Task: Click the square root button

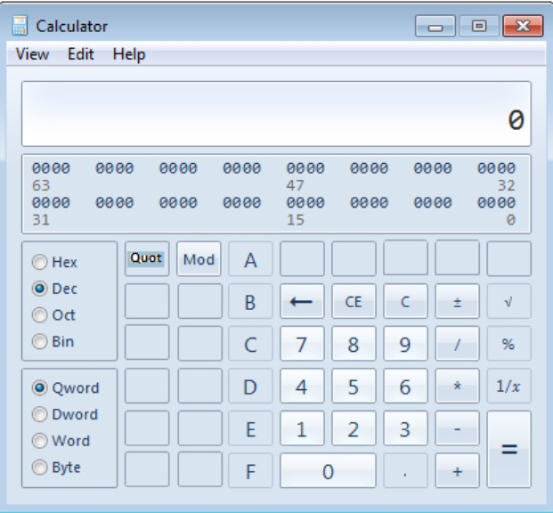Action: click(508, 301)
